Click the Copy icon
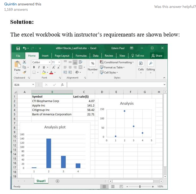196x194 pixels. click(24, 67)
